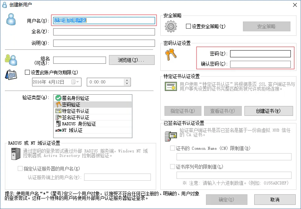Click the 组名 (可选) input field
Image resolution: width=301 pixels, height=209 pixels.
tap(80, 60)
